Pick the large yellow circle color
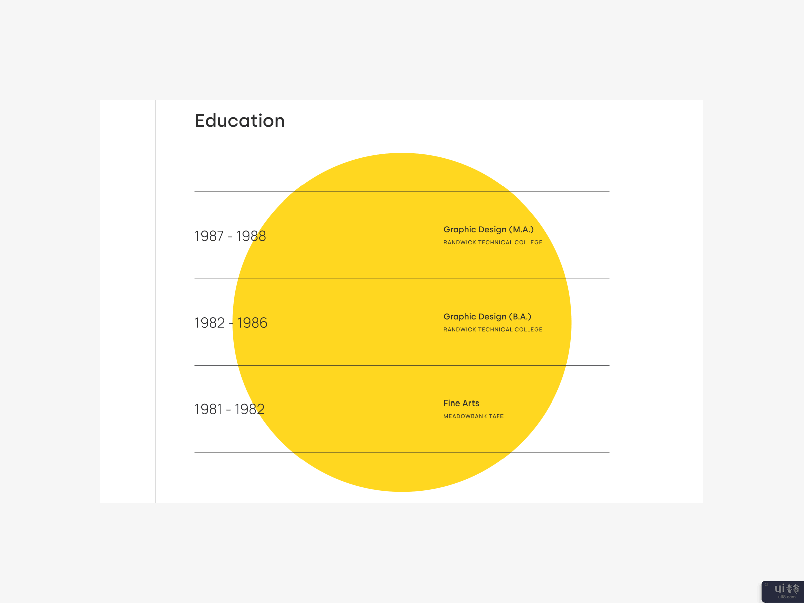Screen dimensions: 804x603 click(362, 301)
